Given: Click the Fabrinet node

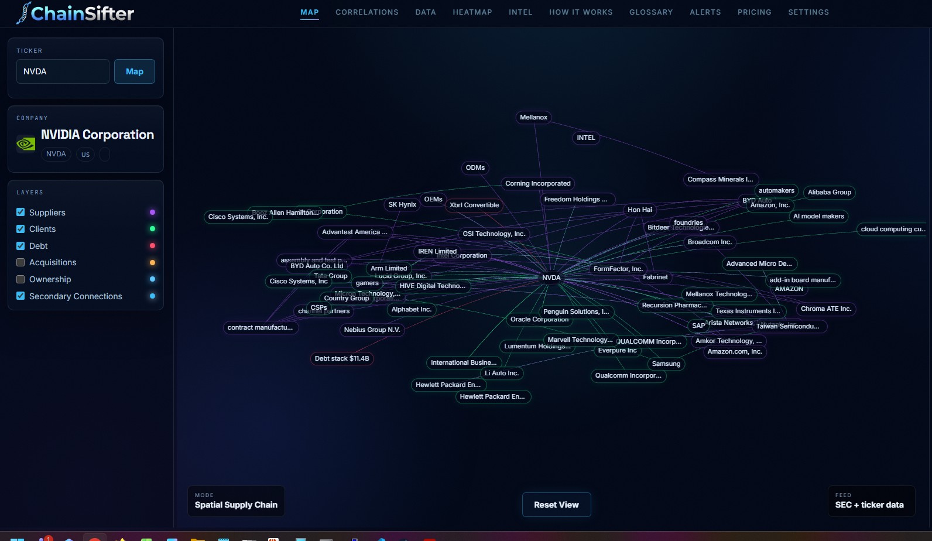Looking at the screenshot, I should 655,277.
